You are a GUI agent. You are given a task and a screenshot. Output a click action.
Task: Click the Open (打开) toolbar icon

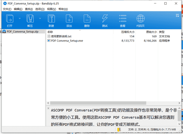(x=10, y=19)
